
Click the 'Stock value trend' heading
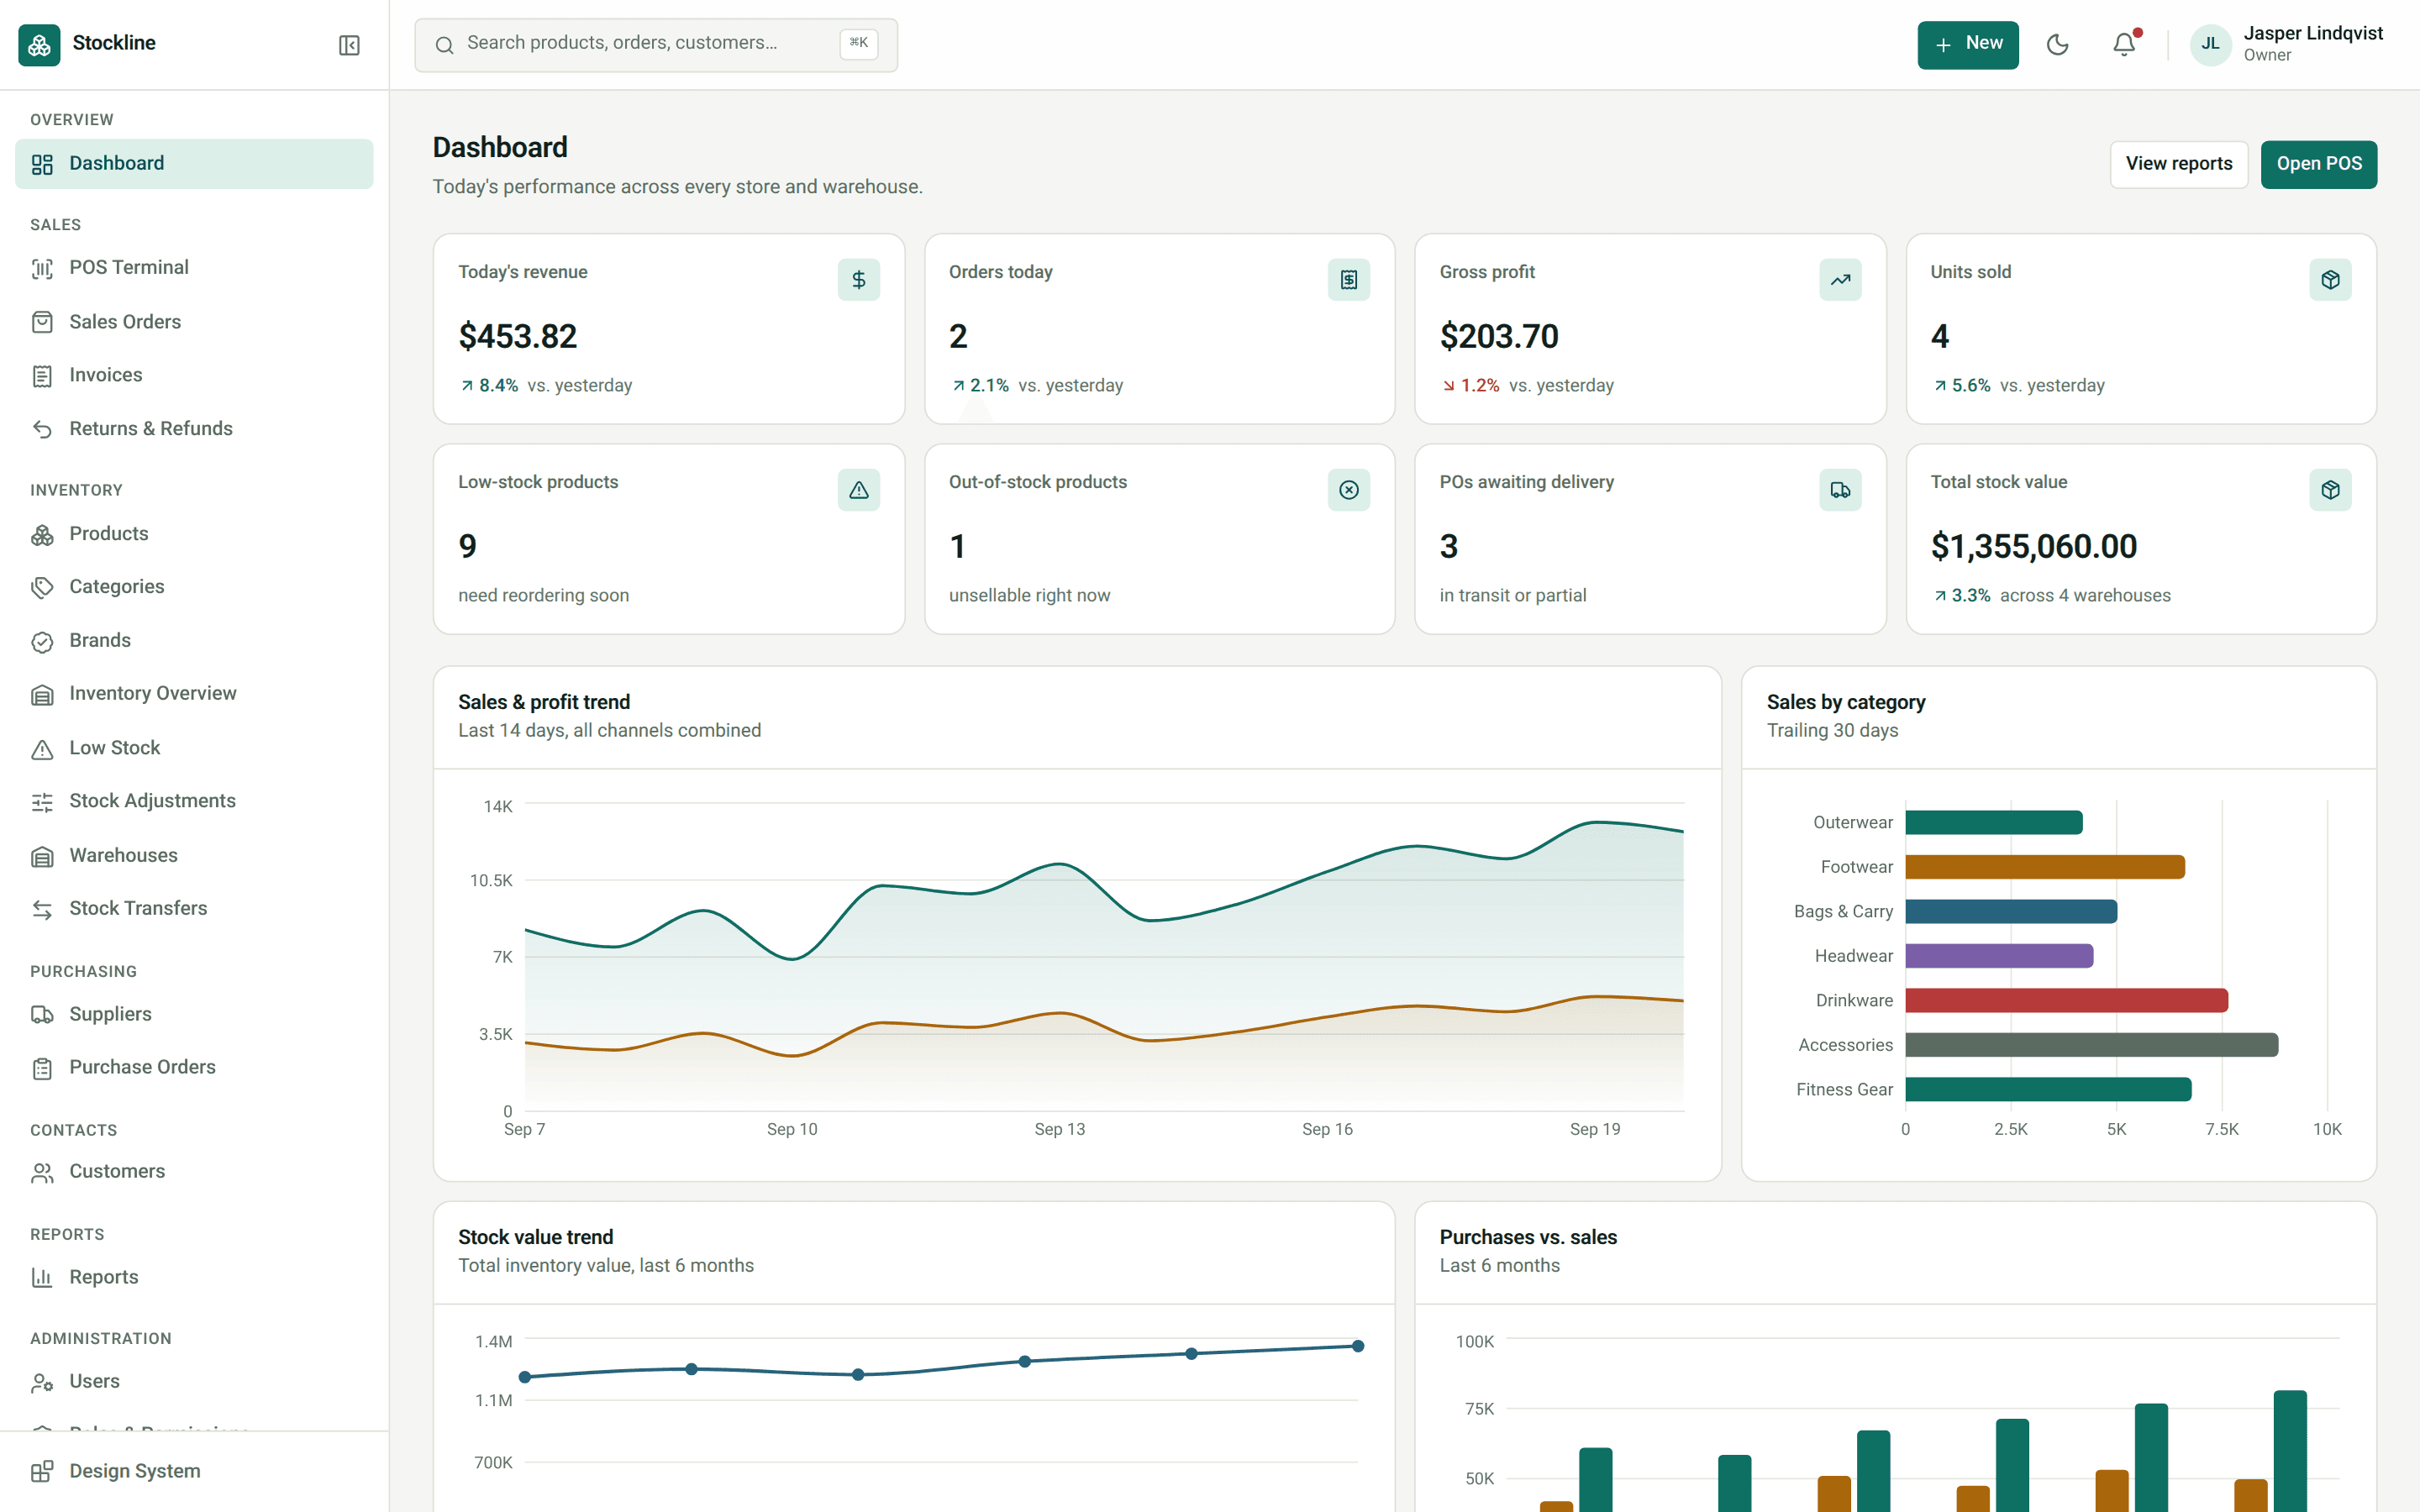coord(535,1237)
